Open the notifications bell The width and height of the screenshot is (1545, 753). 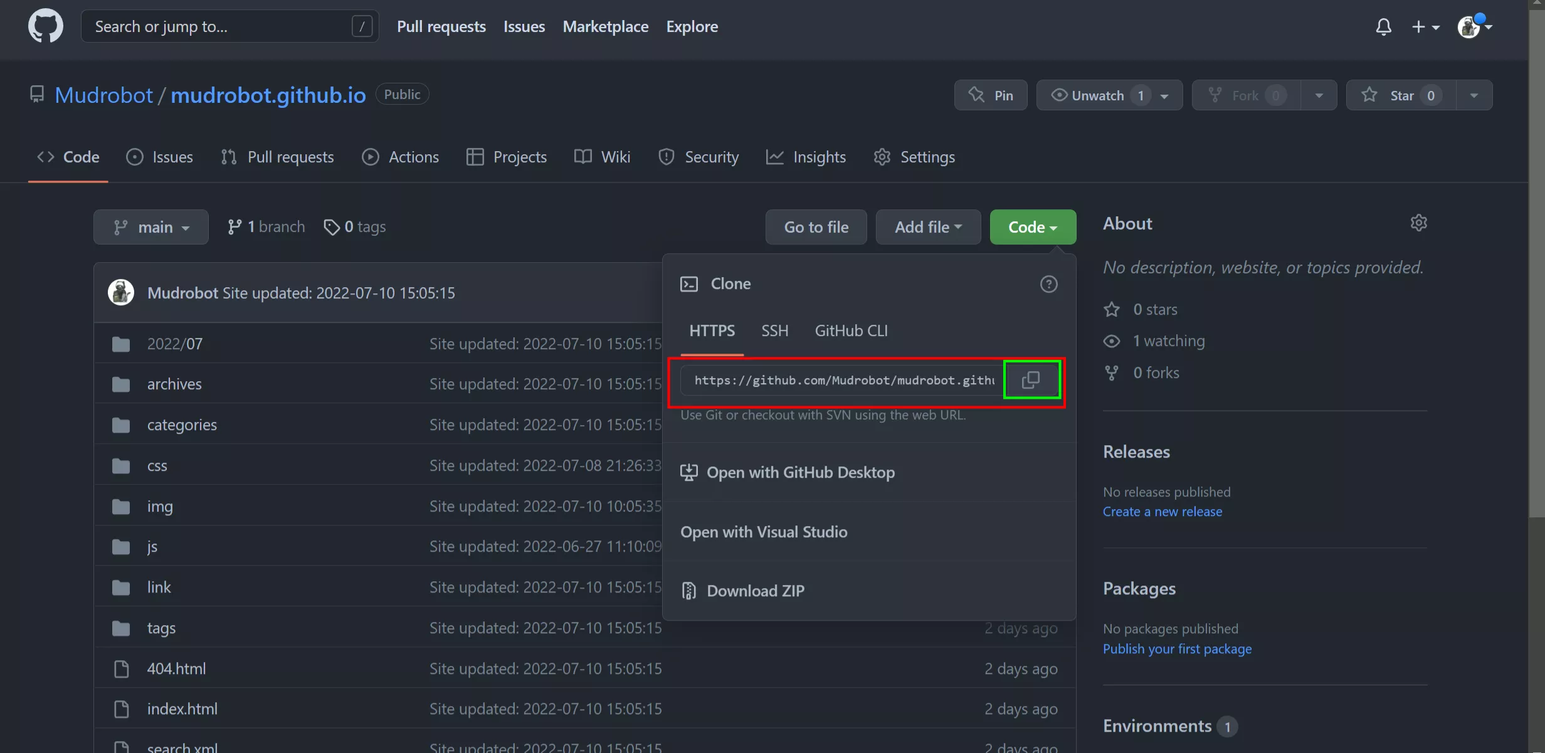click(x=1383, y=27)
